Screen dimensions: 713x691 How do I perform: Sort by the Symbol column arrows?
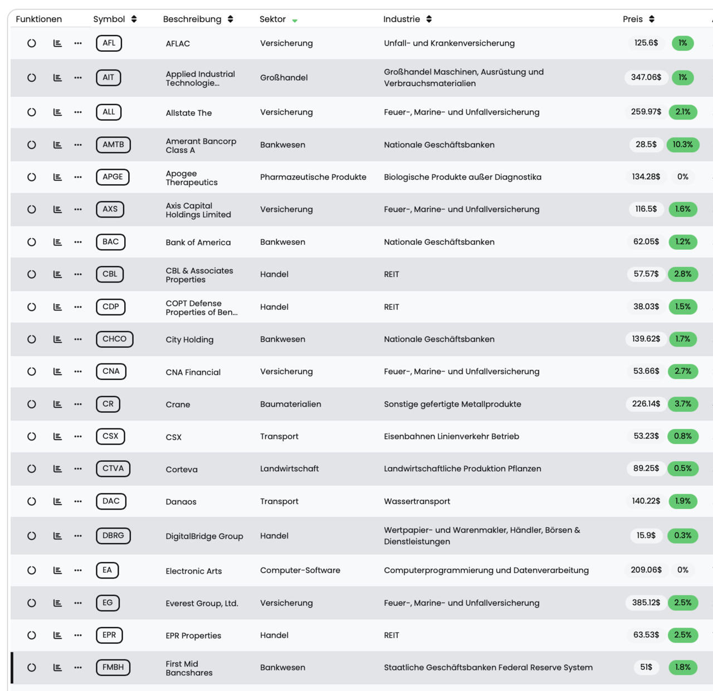coord(134,19)
